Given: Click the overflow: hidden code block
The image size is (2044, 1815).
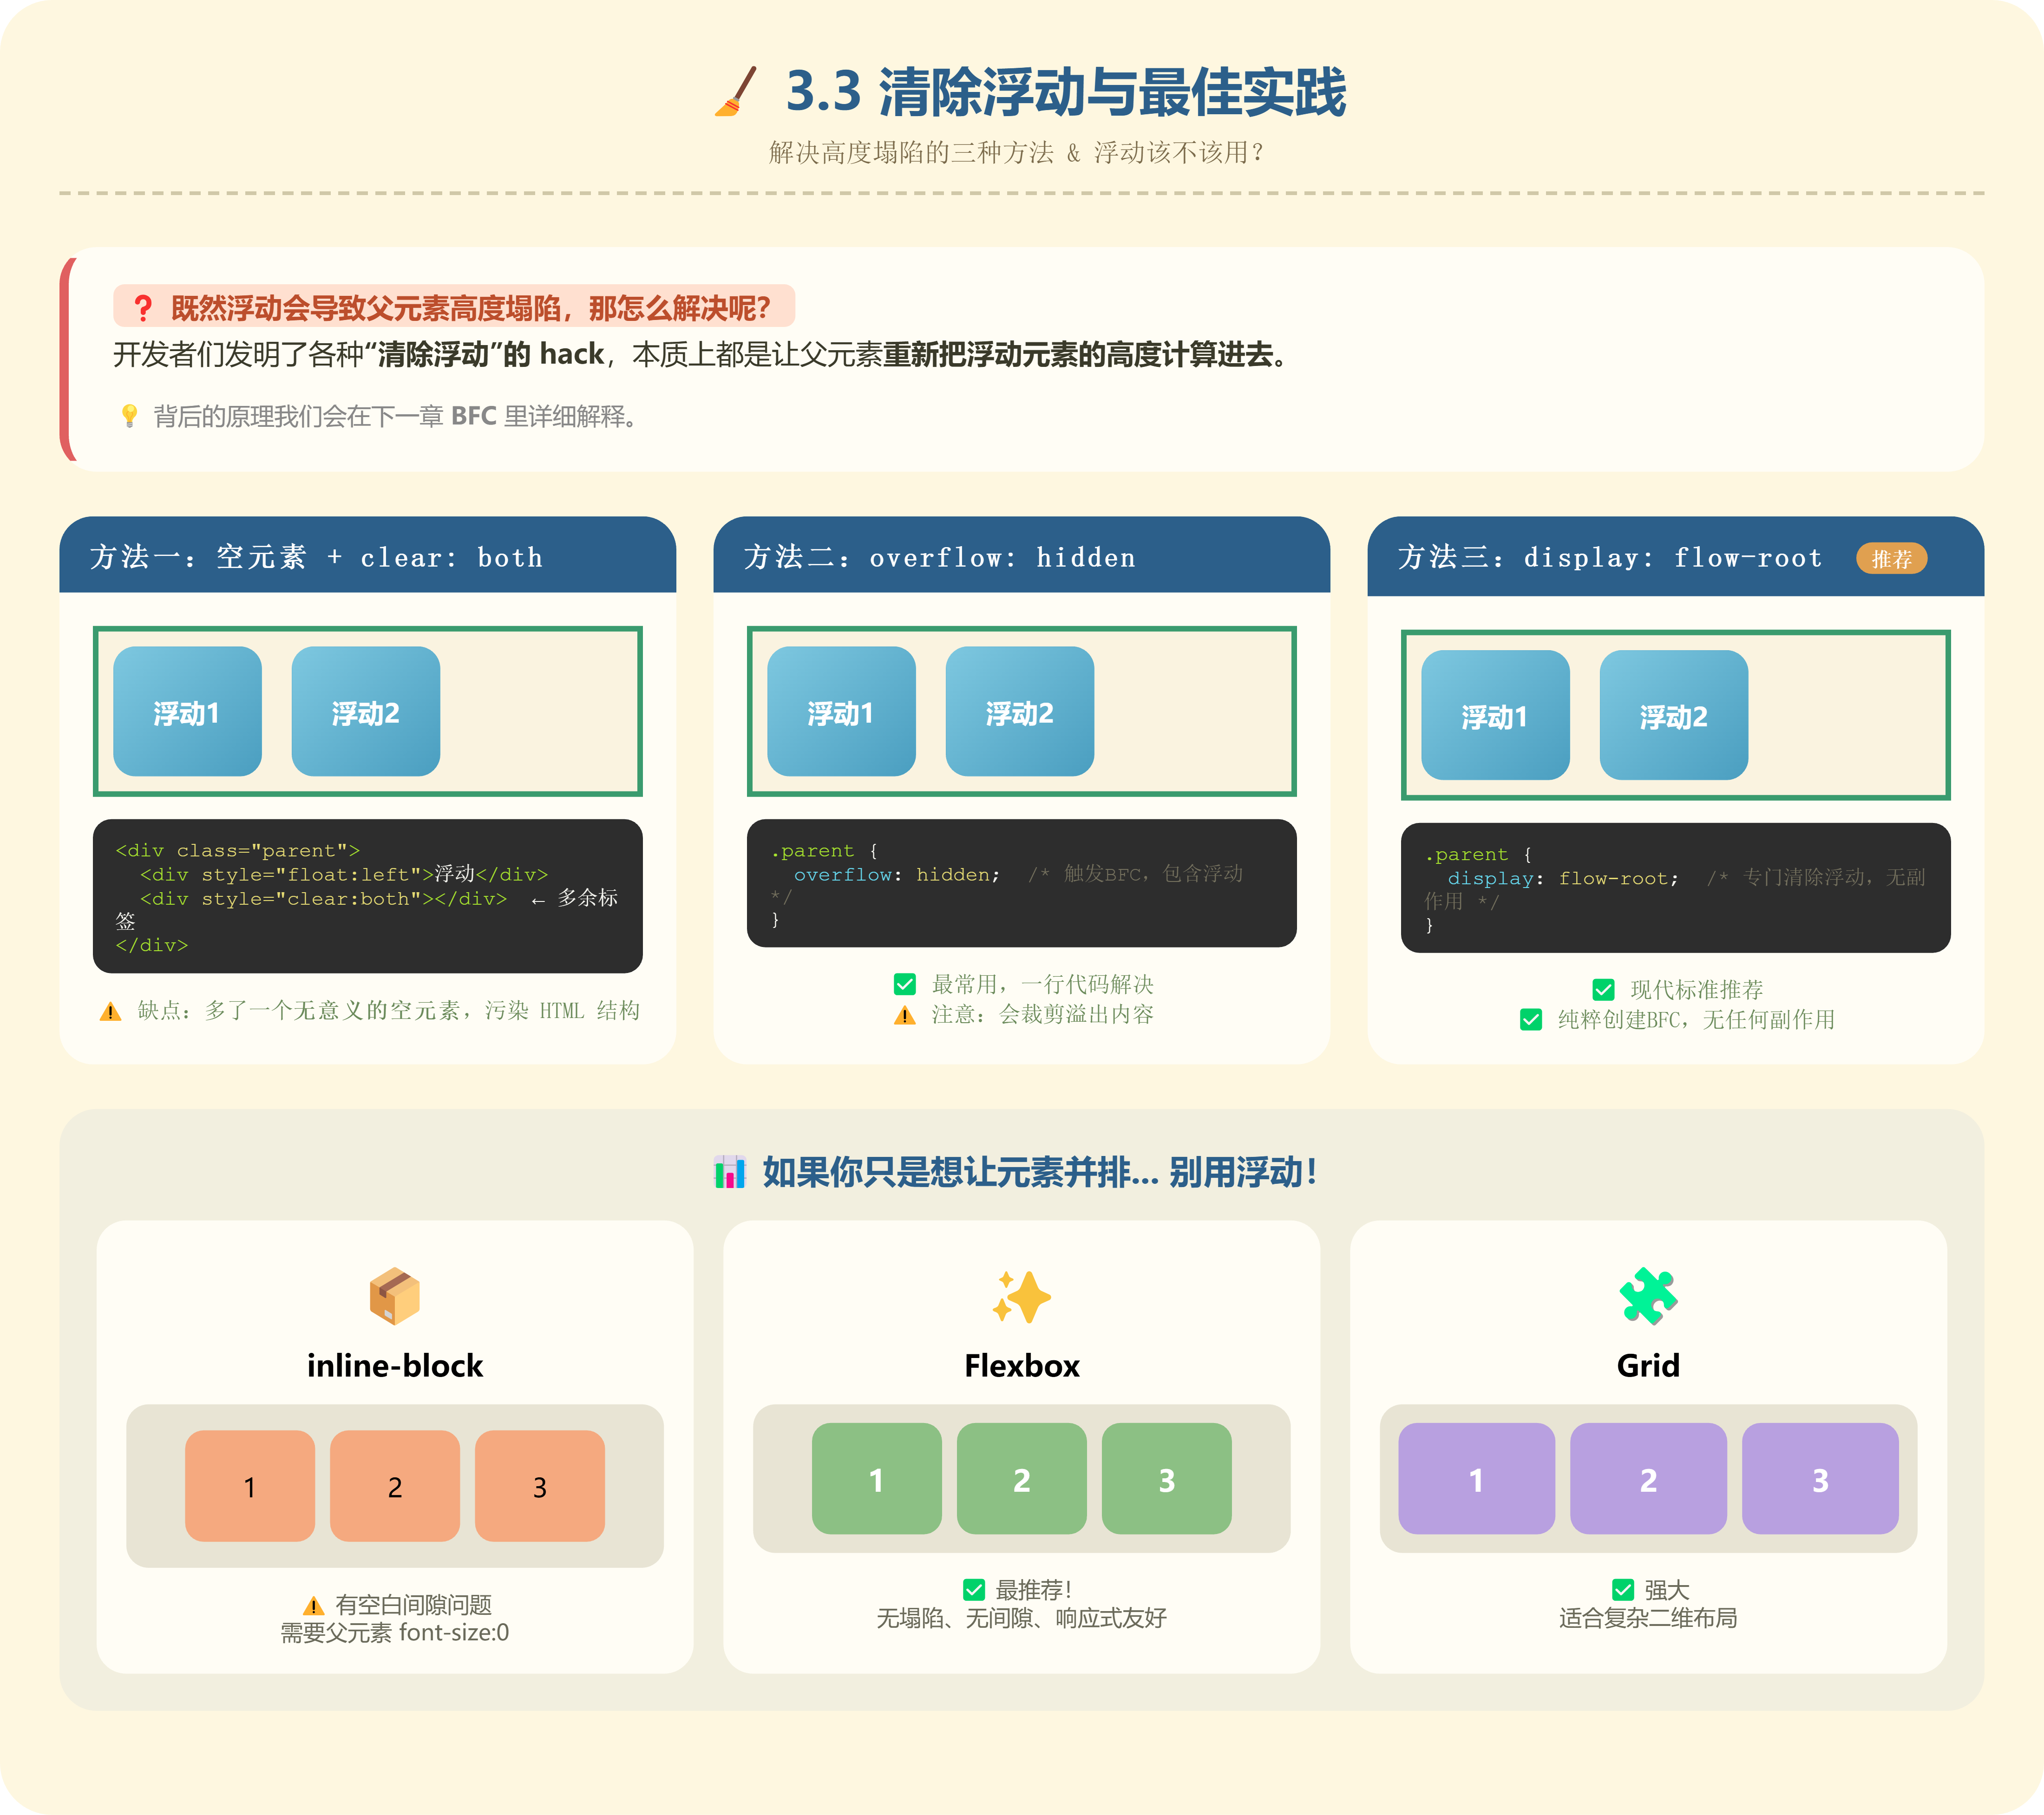Looking at the screenshot, I should point(1021,883).
